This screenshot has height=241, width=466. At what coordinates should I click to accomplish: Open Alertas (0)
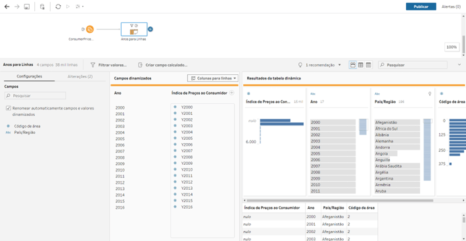click(x=451, y=7)
